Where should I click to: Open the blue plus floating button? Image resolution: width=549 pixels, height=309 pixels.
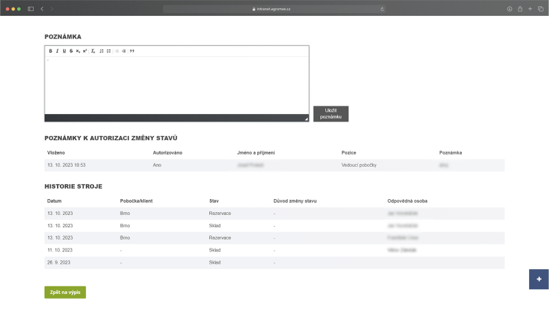(539, 279)
